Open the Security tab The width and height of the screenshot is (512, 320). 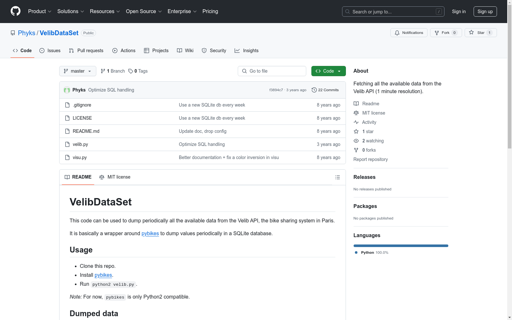(x=214, y=51)
